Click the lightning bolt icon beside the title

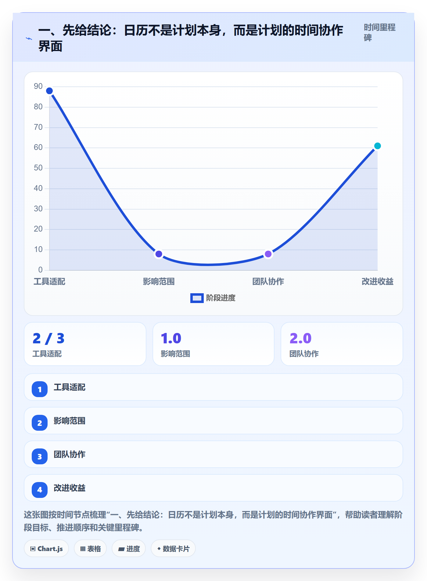29,38
